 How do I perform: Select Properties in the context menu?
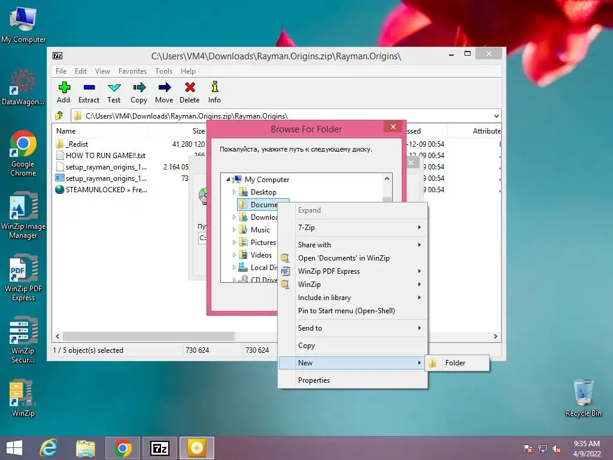click(353, 380)
